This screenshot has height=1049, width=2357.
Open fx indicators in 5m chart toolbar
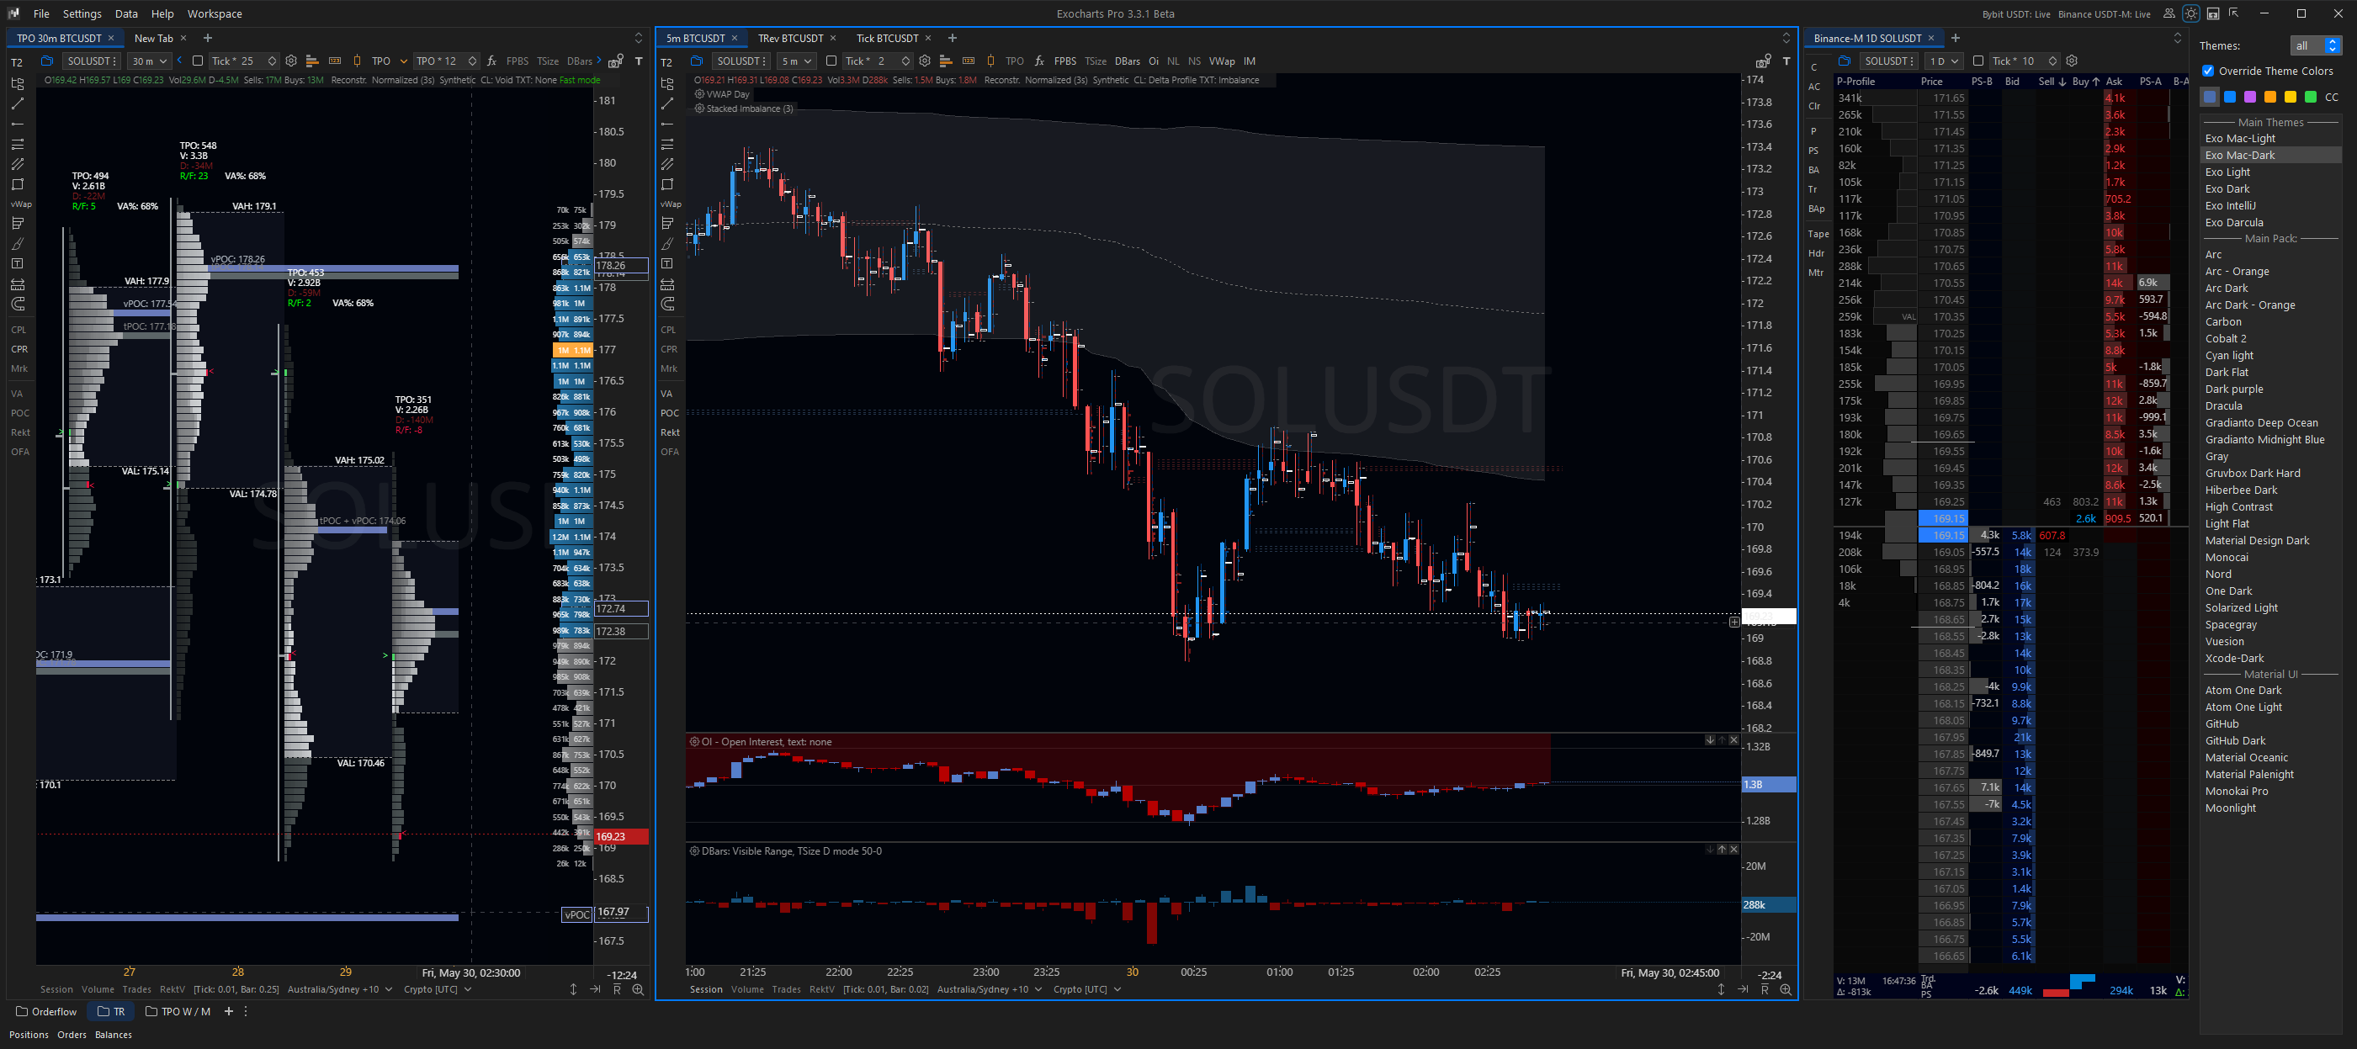tap(1039, 61)
